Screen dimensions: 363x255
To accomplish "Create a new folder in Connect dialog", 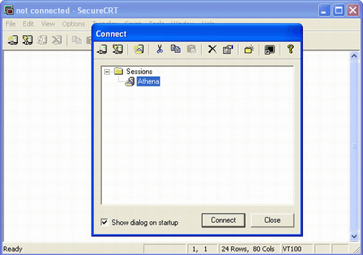I will pyautogui.click(x=249, y=49).
